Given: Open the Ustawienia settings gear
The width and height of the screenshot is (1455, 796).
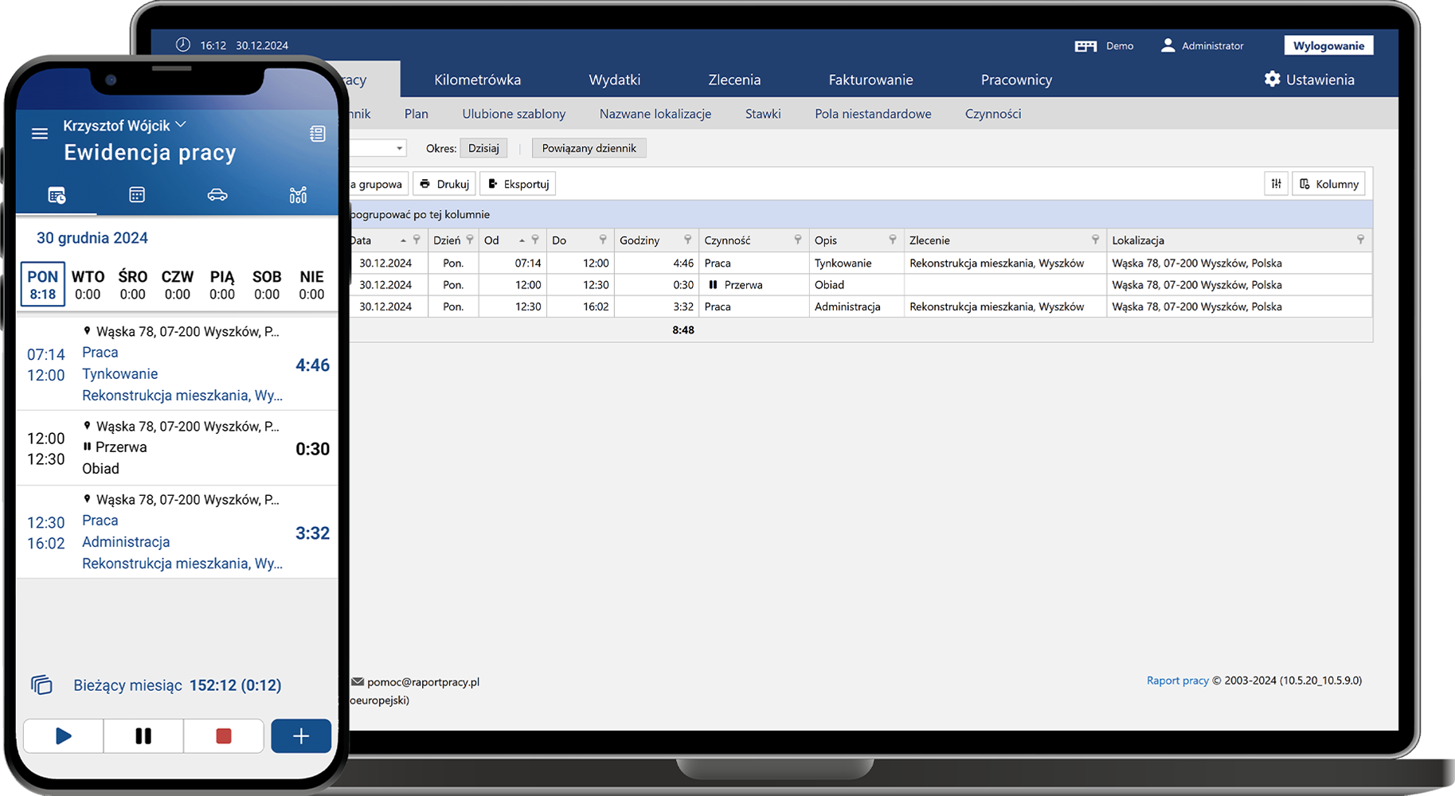Looking at the screenshot, I should pos(1272,79).
